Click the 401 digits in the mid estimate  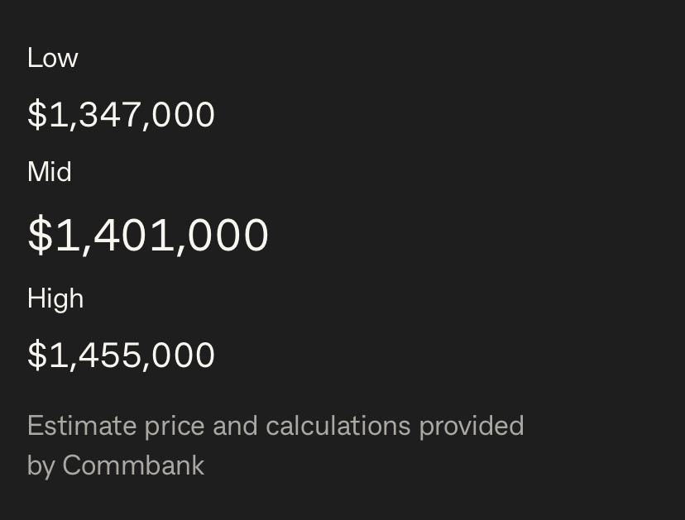[x=134, y=235]
